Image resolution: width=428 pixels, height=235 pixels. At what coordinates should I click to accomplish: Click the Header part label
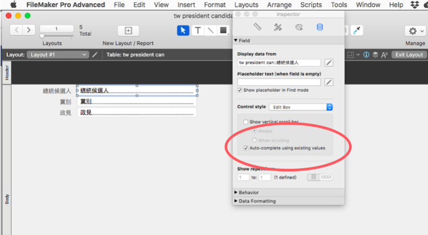7,72
